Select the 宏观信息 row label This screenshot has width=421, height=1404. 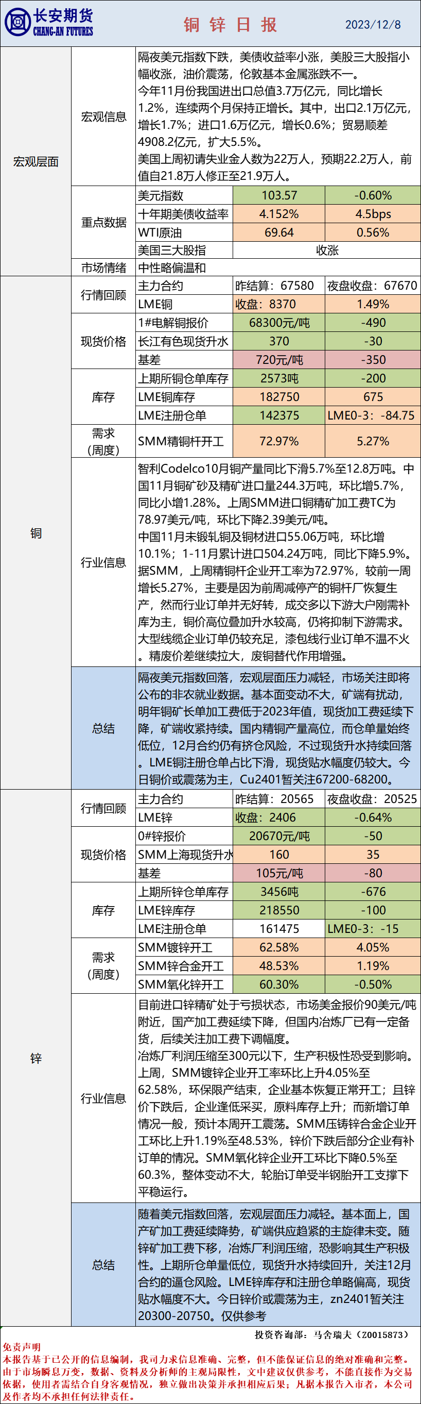(x=103, y=116)
